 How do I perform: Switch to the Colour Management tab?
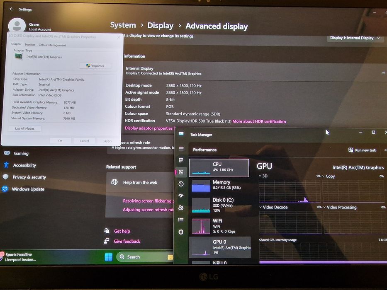(x=52, y=45)
